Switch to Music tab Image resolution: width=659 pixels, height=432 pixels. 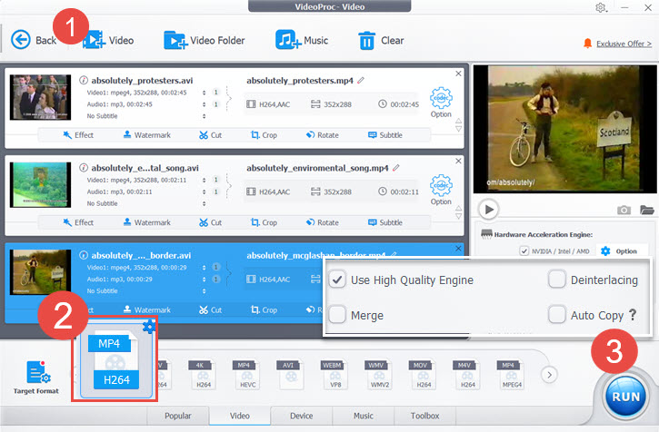coord(363,416)
